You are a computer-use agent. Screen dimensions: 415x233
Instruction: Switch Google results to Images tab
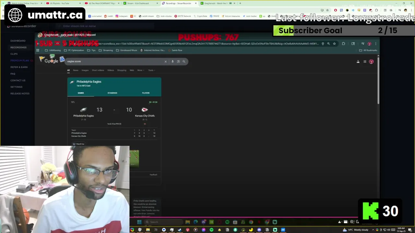(85, 70)
